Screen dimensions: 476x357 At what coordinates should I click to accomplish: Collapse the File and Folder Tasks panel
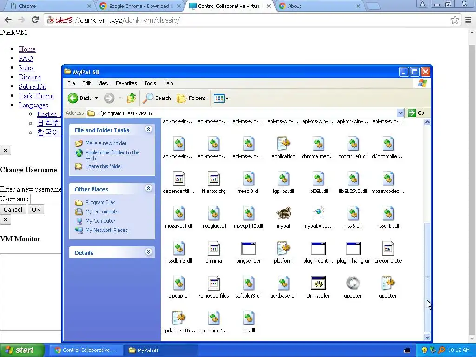coord(148,129)
